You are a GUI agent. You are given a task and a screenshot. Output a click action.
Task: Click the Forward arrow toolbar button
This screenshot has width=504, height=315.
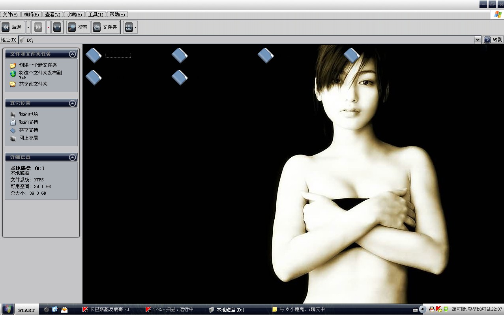click(x=38, y=27)
